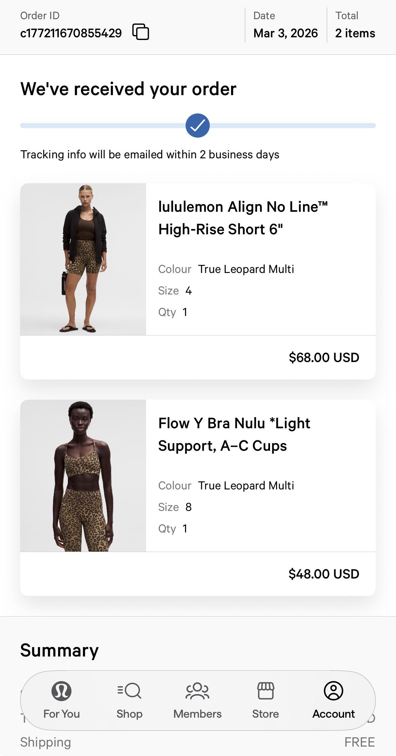The width and height of the screenshot is (396, 756).
Task: Open the Flow Y Bra product image
Action: (83, 476)
